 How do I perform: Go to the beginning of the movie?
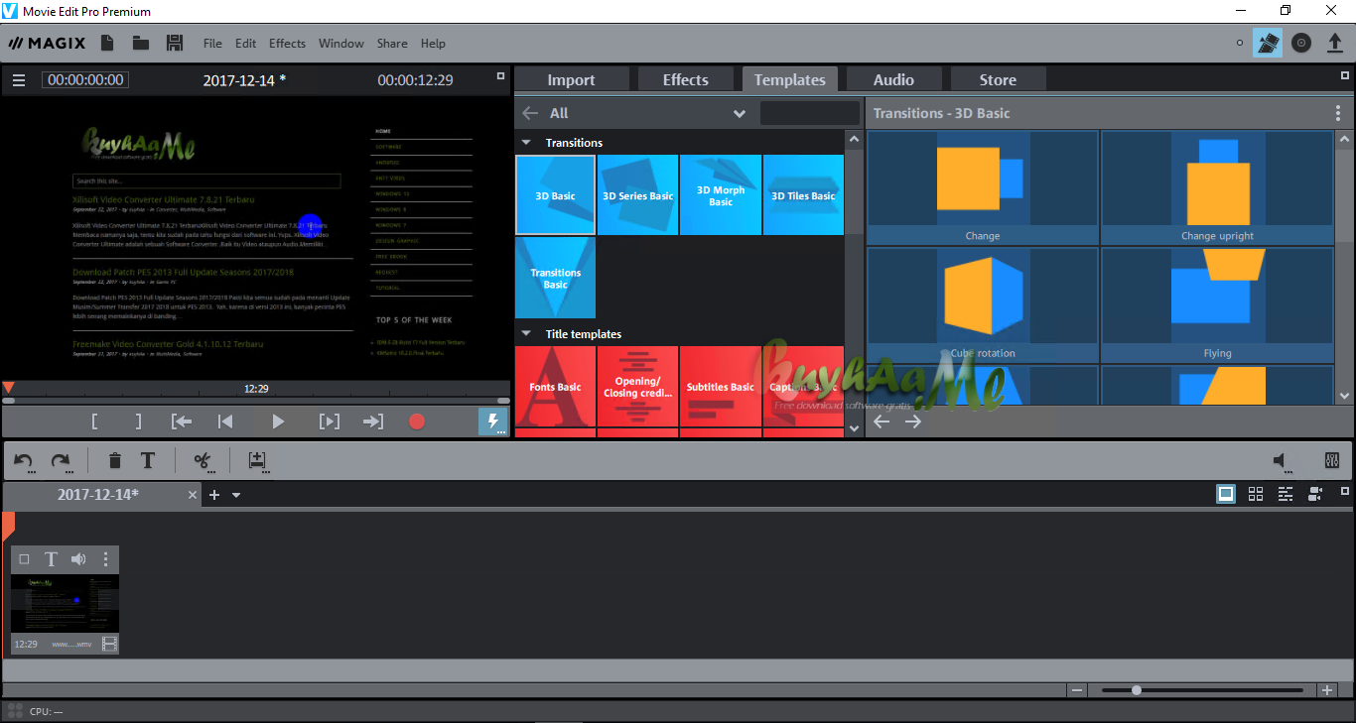coord(225,422)
